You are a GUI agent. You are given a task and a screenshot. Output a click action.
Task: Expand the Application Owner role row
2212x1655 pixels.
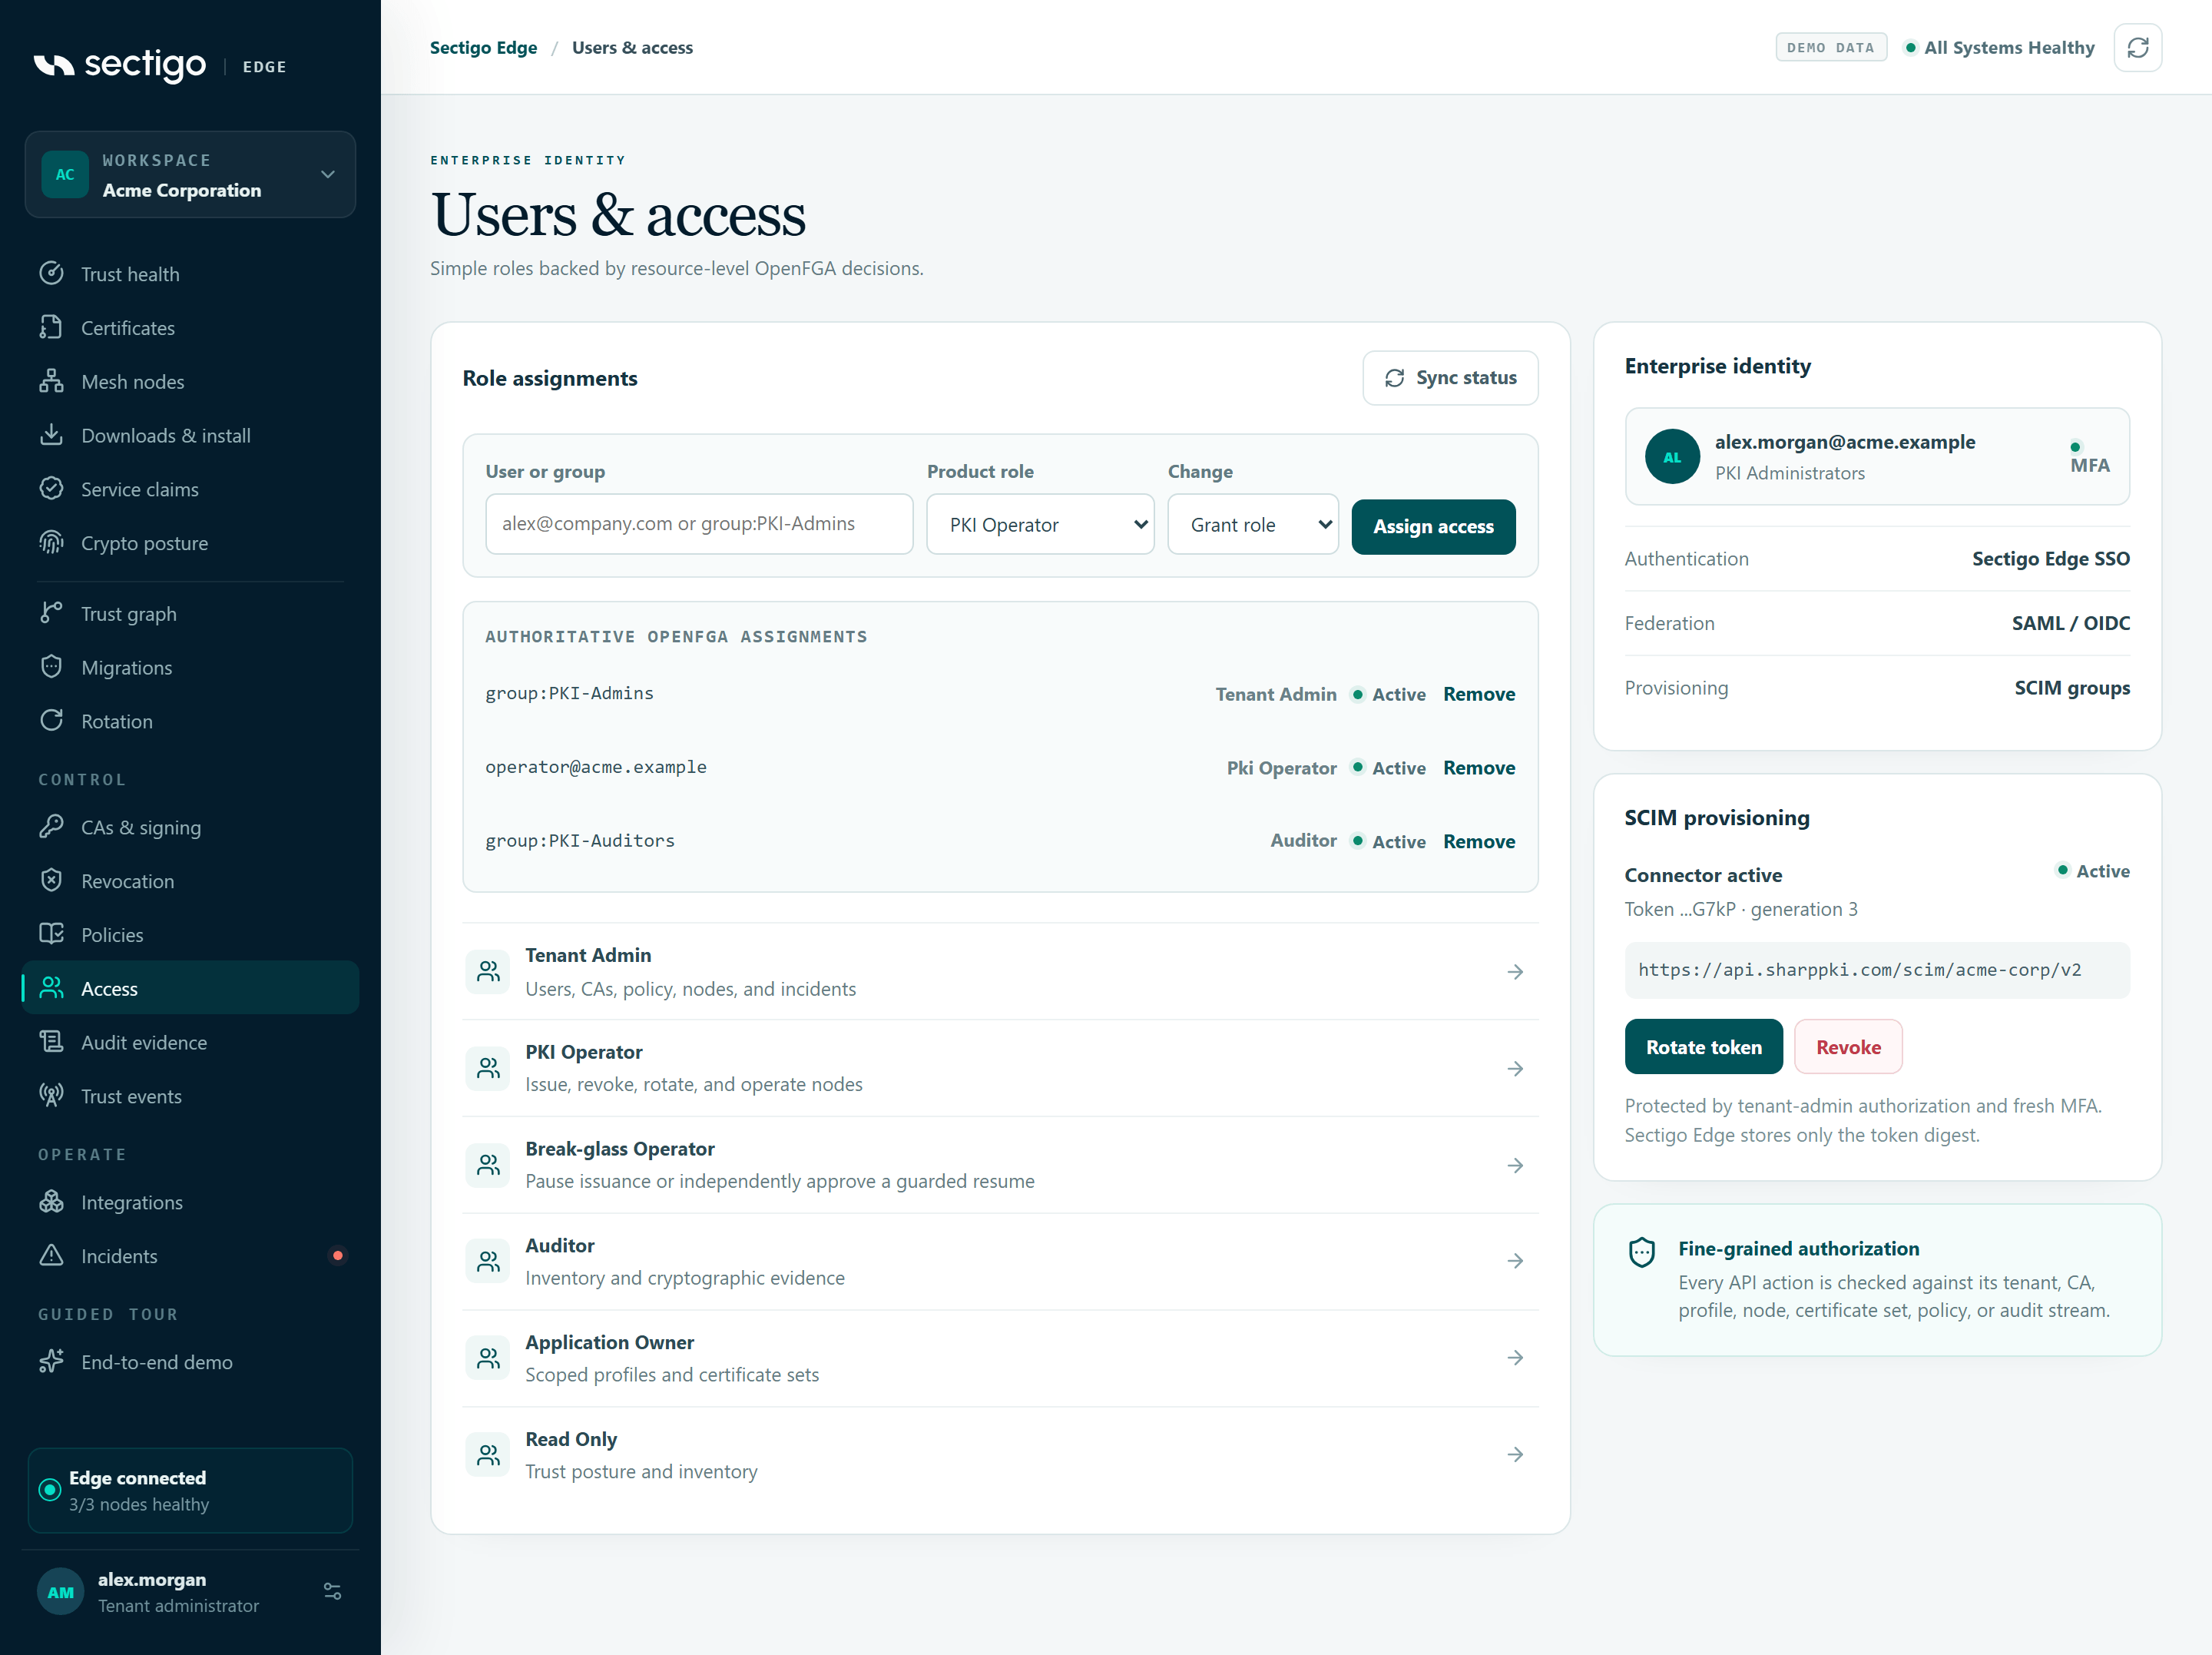(1000, 1358)
